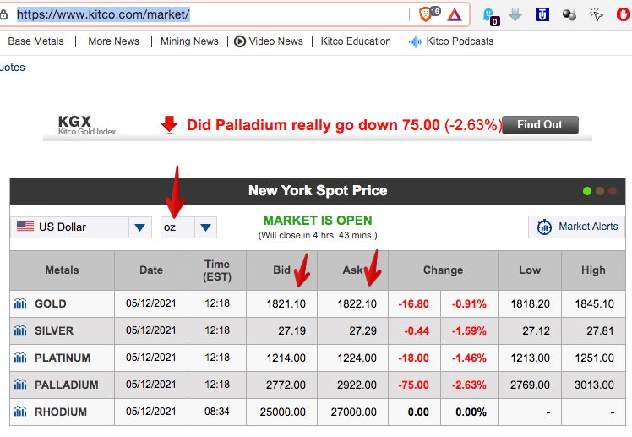Click the Brave Shields lion icon
The width and height of the screenshot is (632, 437).
(x=425, y=15)
